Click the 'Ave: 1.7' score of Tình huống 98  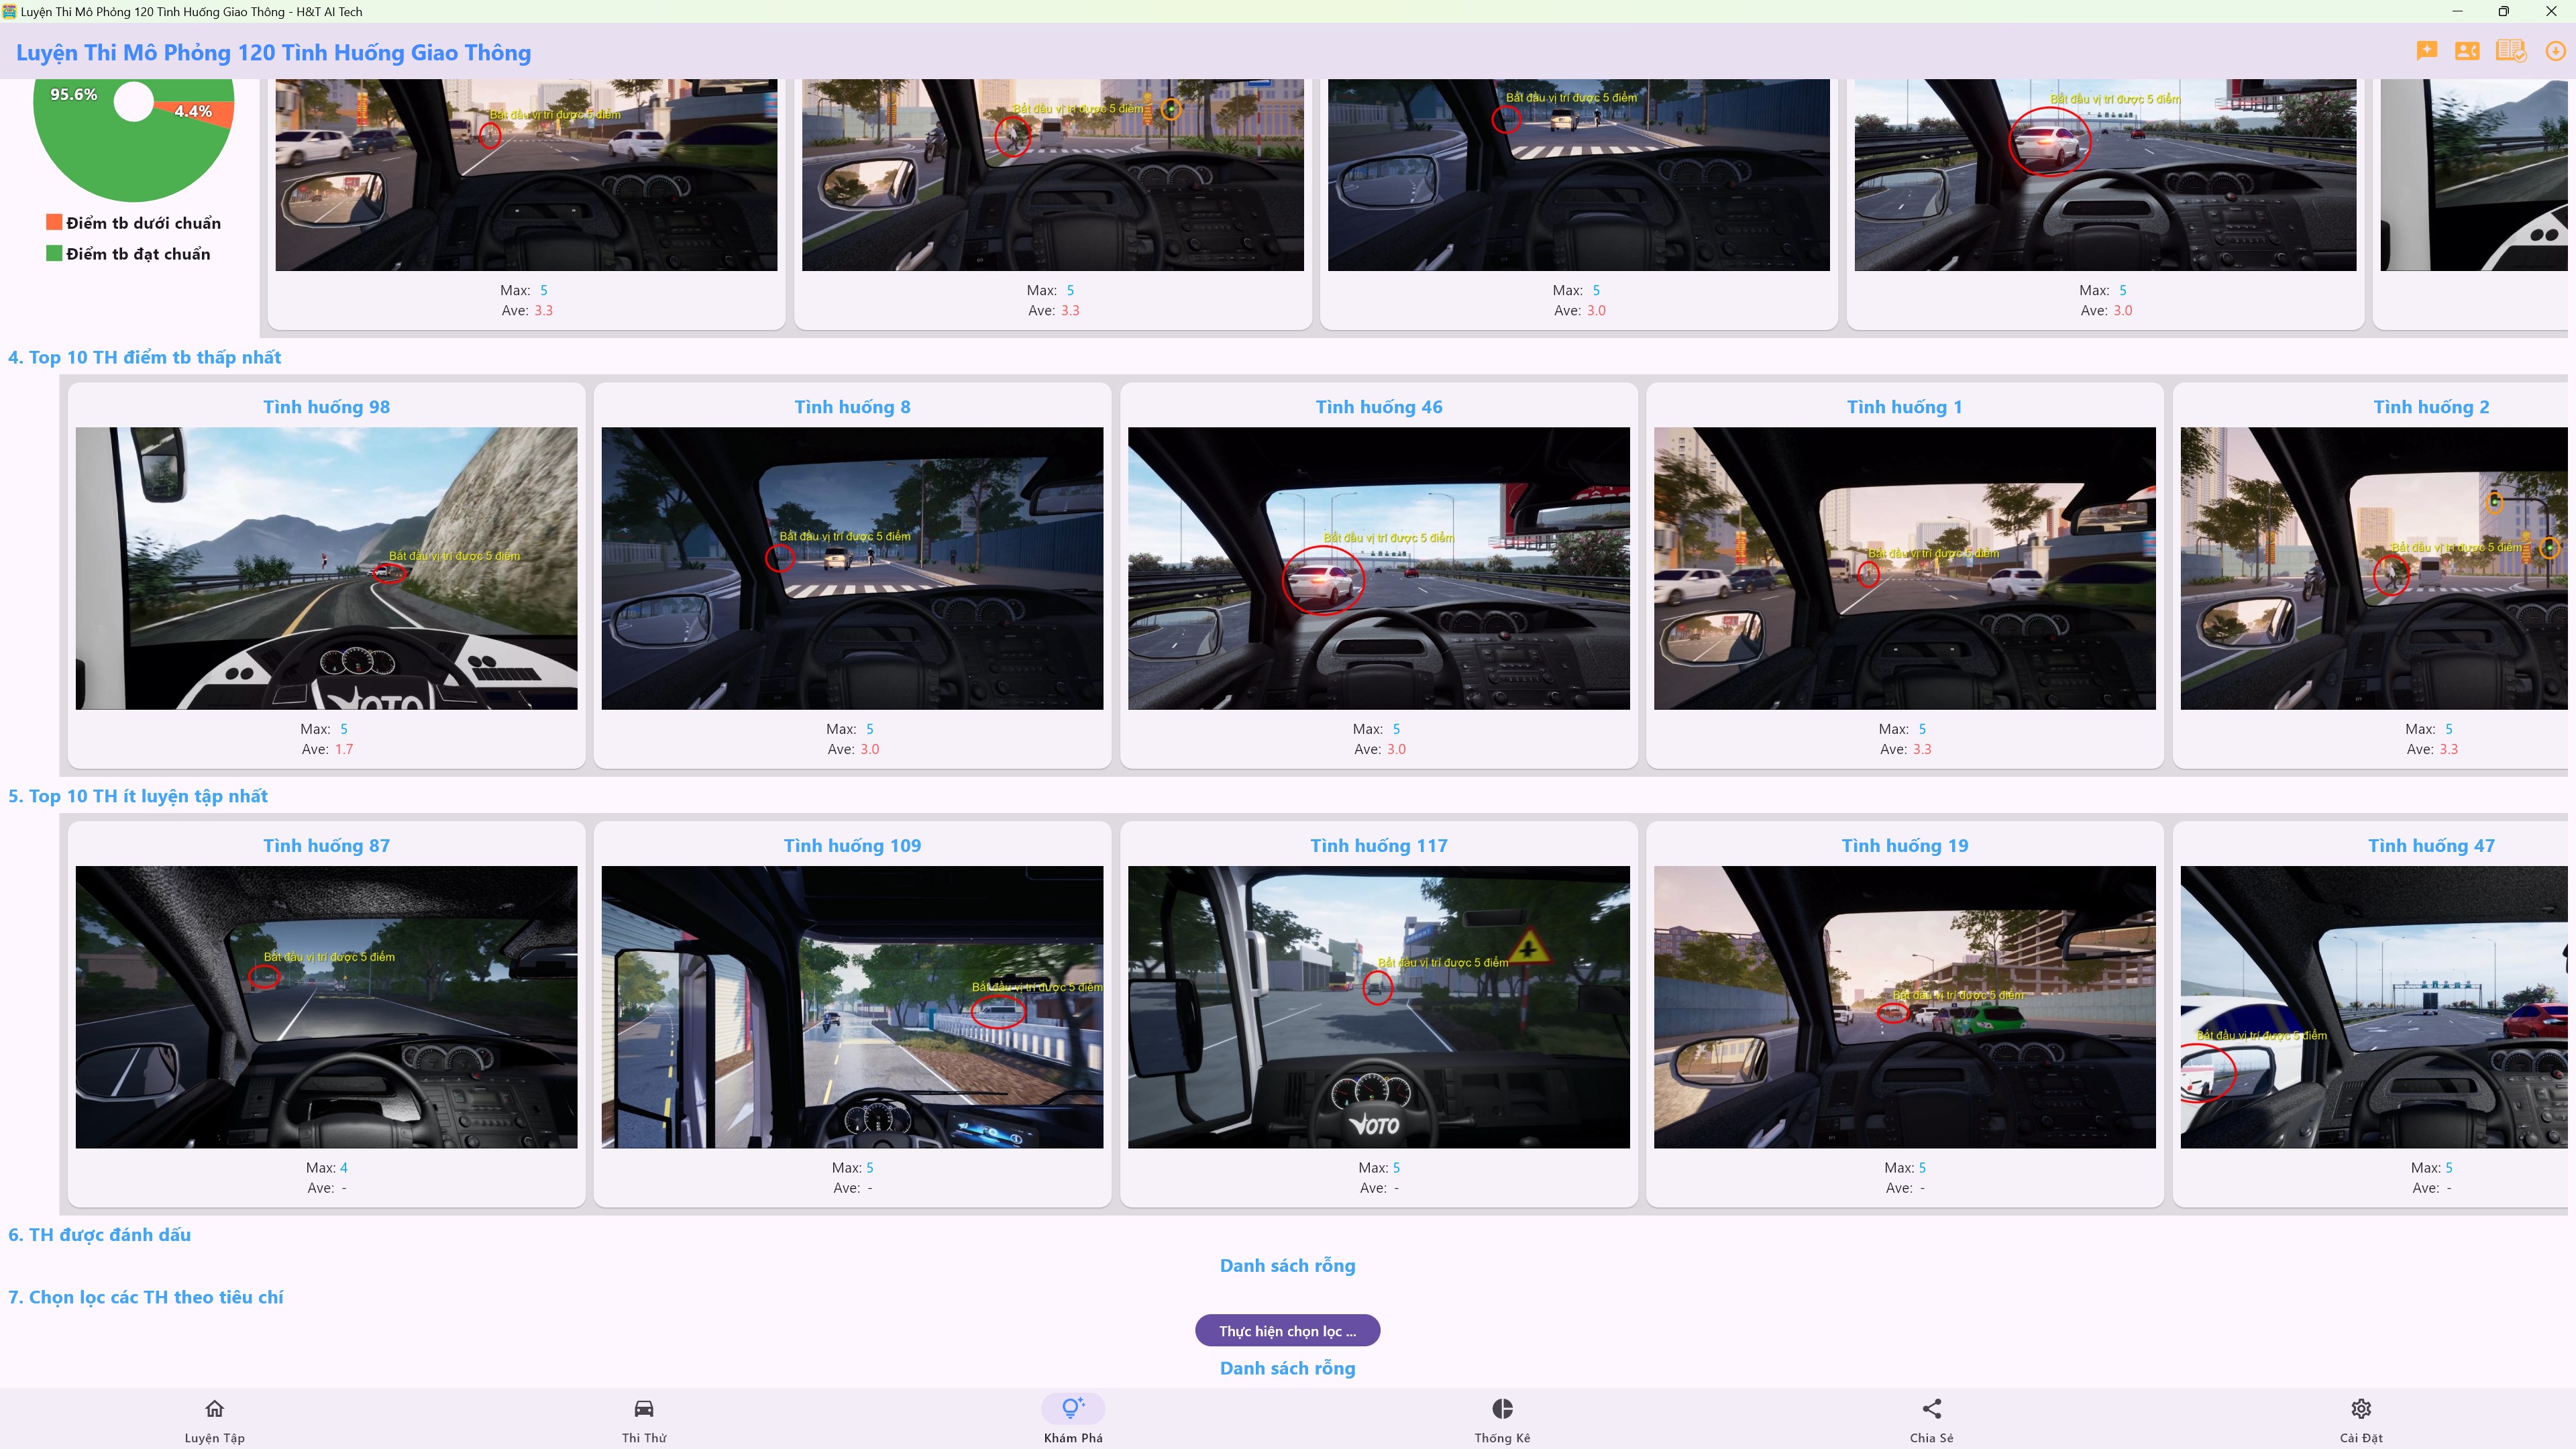coord(327,749)
